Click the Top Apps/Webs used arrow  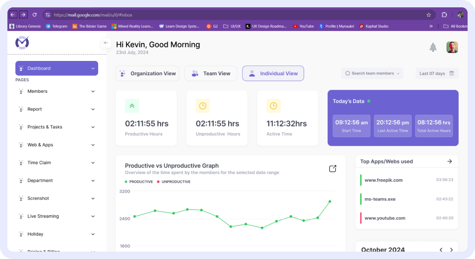coord(449,162)
